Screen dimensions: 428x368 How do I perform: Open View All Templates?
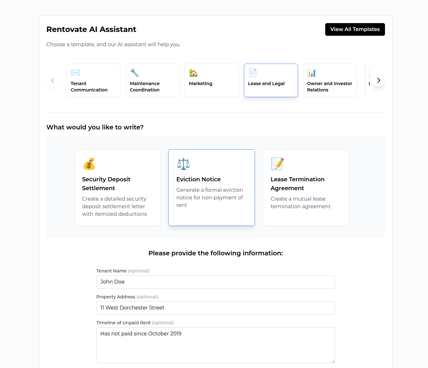point(355,29)
